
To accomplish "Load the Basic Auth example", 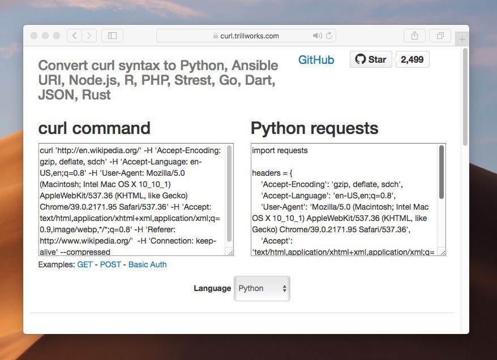I will (x=147, y=264).
